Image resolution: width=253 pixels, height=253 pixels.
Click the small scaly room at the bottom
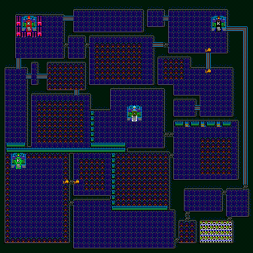point(187,232)
